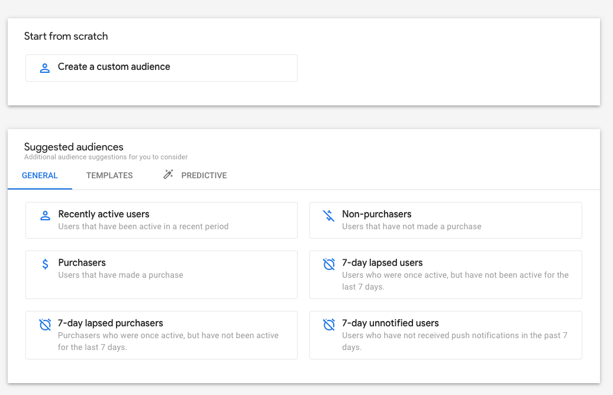Click the magic wand icon beside Predictive

[x=168, y=174]
